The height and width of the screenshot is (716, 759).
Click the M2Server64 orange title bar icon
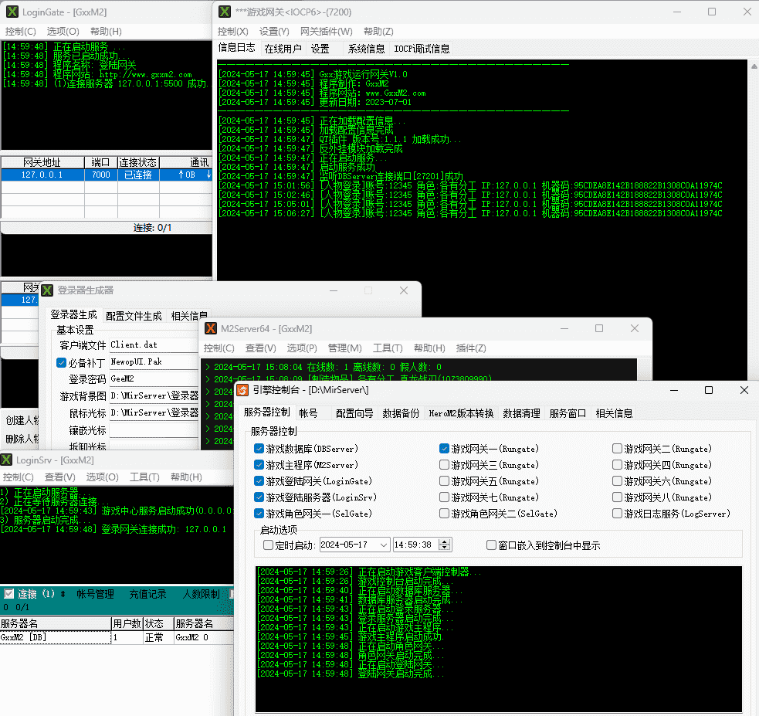coord(211,328)
